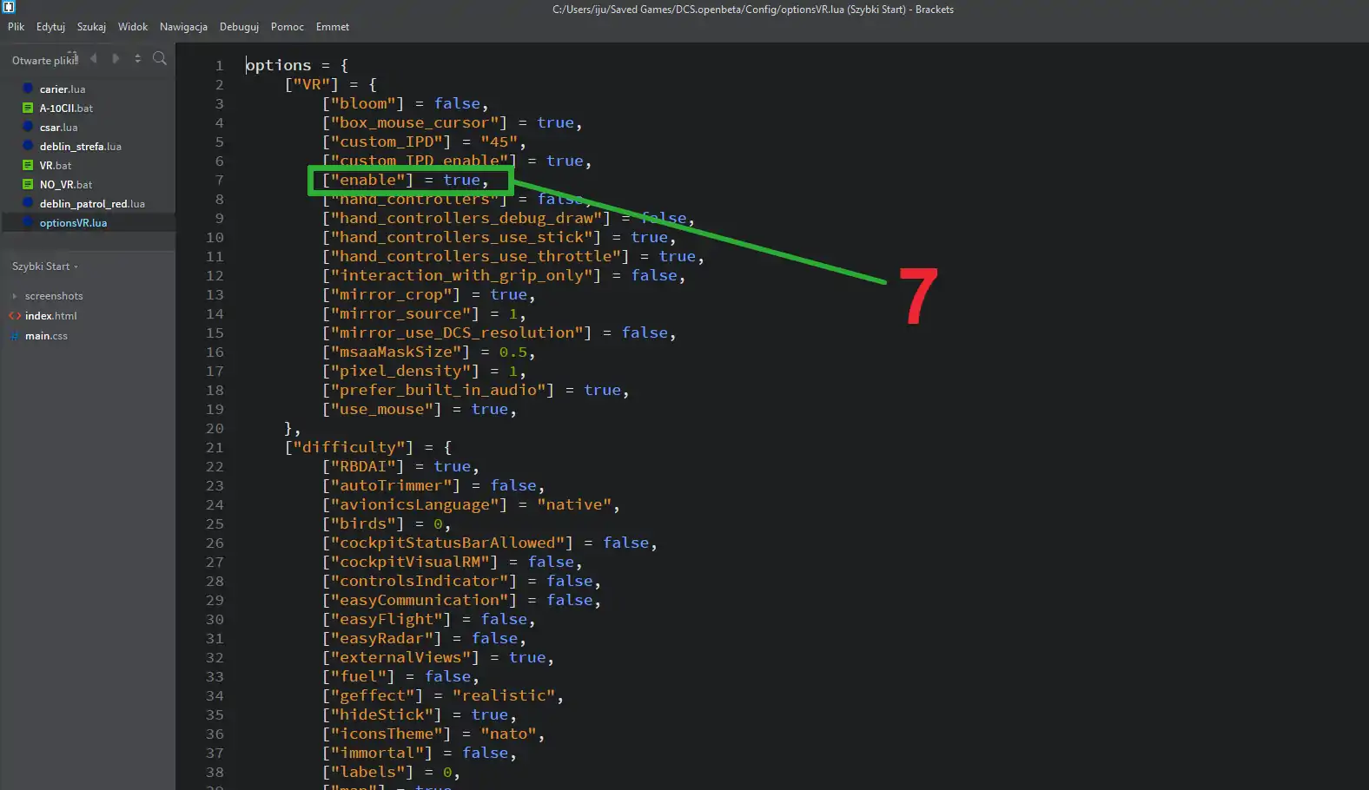The height and width of the screenshot is (790, 1369).
Task: Click the "externalViews" key text
Action: [400, 657]
